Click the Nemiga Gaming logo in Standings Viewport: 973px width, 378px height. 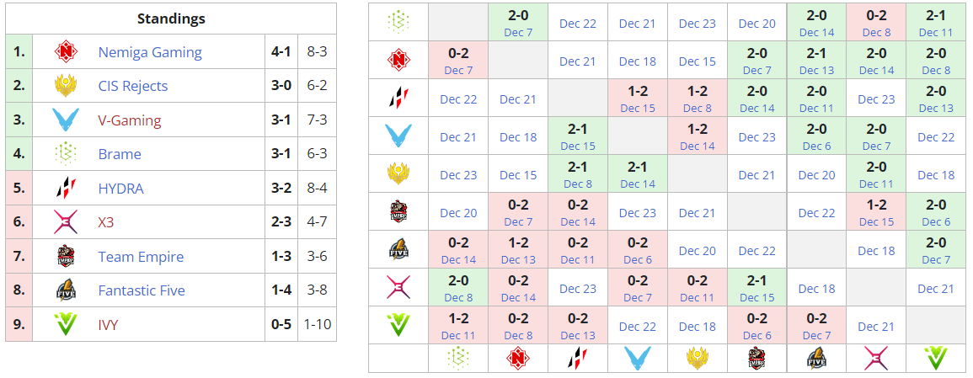point(66,52)
